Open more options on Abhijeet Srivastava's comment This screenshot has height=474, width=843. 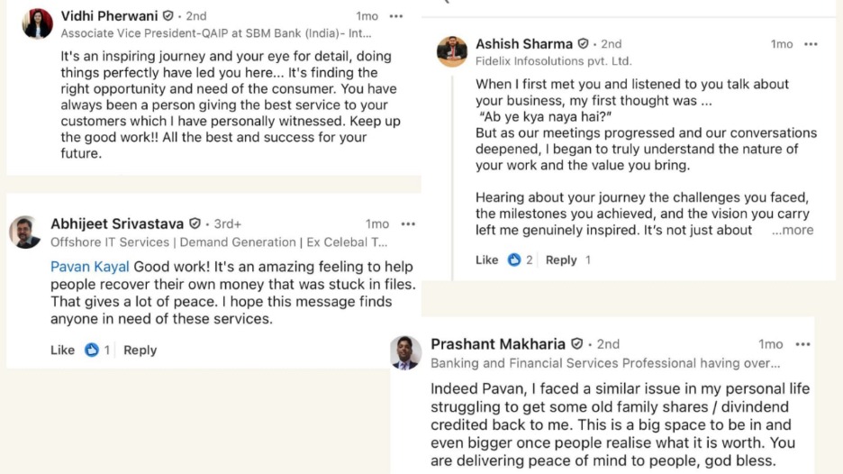408,223
